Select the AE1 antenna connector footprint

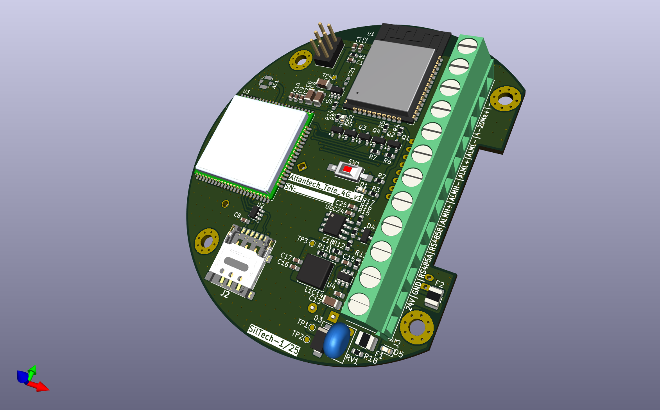click(266, 82)
